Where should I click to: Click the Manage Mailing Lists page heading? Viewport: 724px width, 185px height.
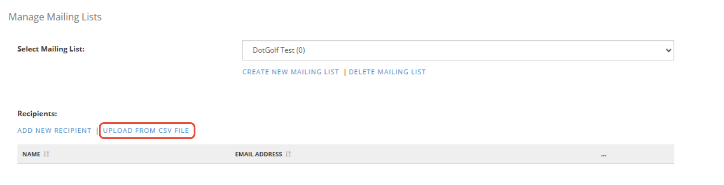tap(55, 17)
